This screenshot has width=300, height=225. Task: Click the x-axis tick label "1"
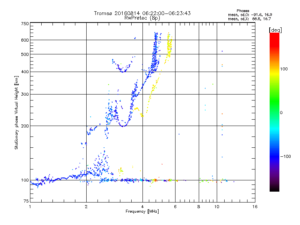30,207
